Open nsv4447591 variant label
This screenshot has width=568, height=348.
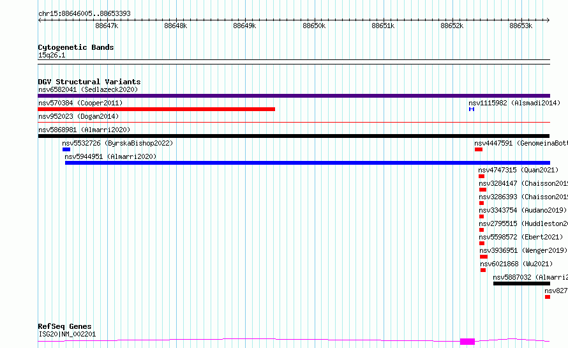coord(521,143)
